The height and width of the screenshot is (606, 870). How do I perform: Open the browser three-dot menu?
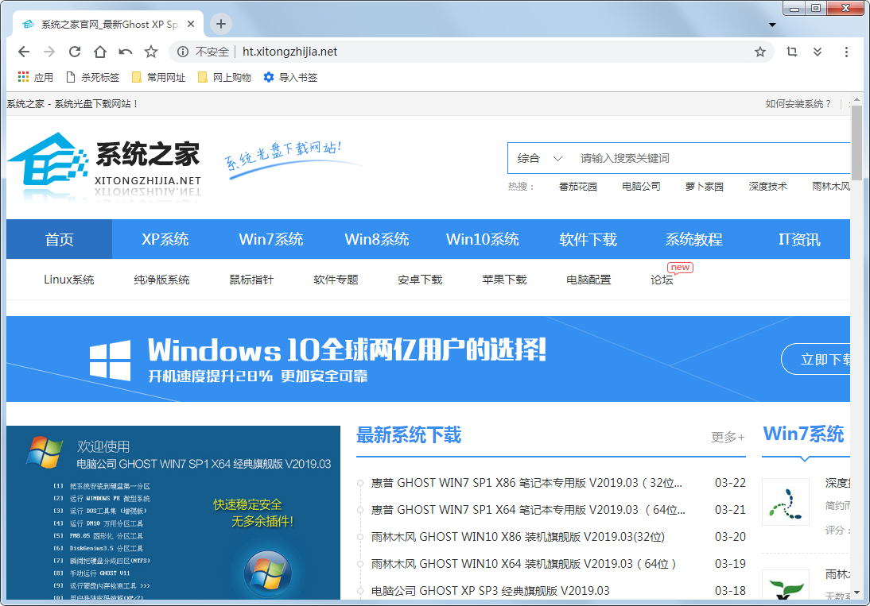click(x=846, y=52)
